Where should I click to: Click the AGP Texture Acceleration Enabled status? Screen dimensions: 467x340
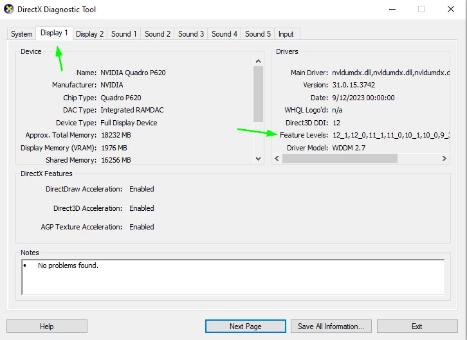[142, 227]
